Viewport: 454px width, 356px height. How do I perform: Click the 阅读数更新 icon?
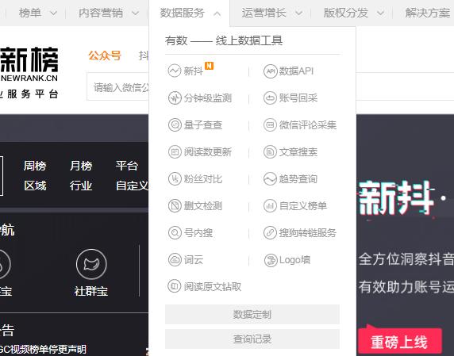coord(175,151)
